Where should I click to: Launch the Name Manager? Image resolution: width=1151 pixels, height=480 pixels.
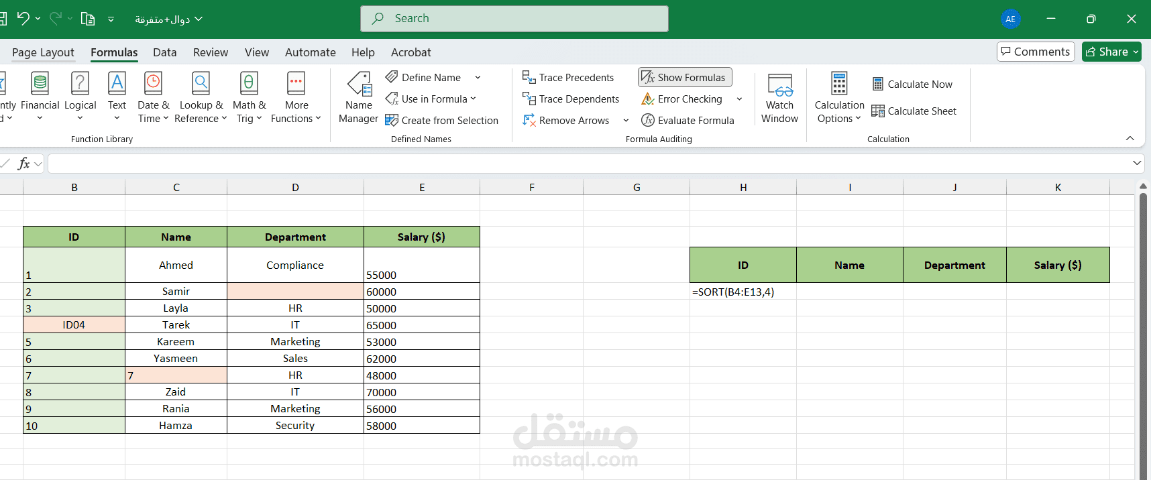(x=359, y=98)
